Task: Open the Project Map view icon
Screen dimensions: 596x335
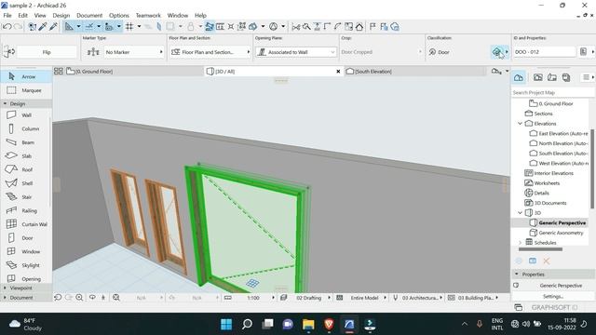Action: pyautogui.click(x=519, y=77)
